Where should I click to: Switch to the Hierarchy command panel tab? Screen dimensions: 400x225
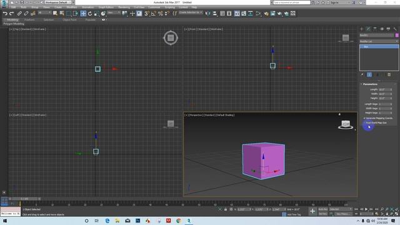375,29
